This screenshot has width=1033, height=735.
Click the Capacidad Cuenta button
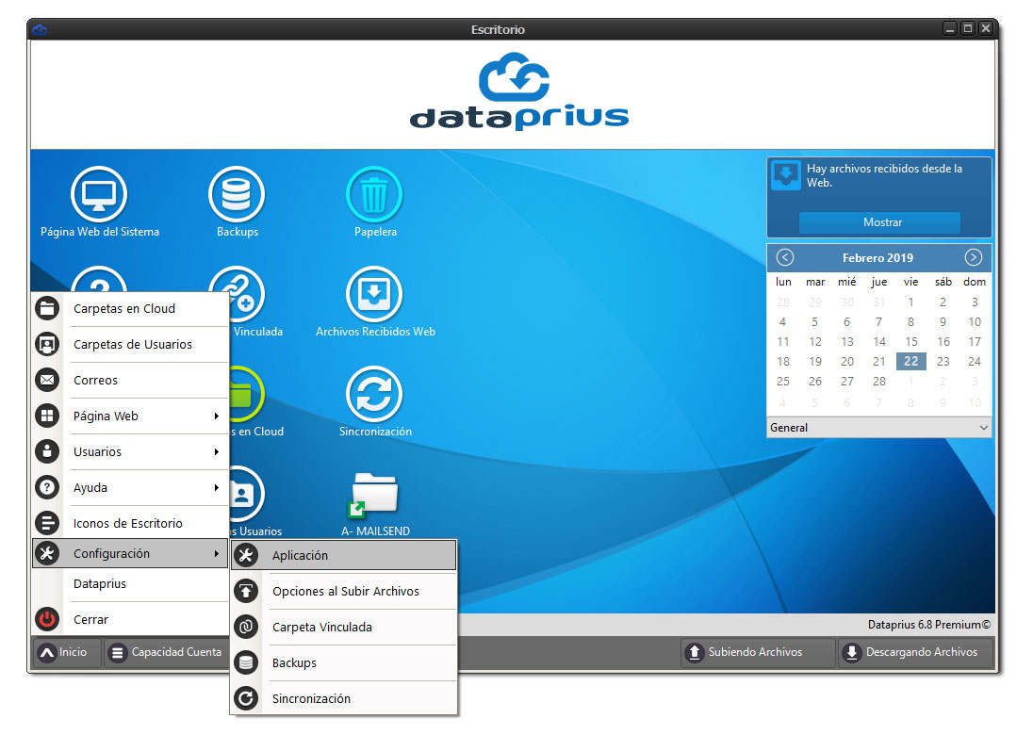166,652
